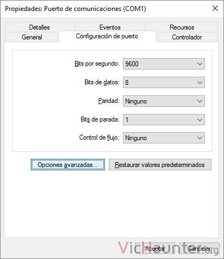This screenshot has width=224, height=259.
Task: Click the chevron arrow of Bits por segundo
Action: point(200,64)
